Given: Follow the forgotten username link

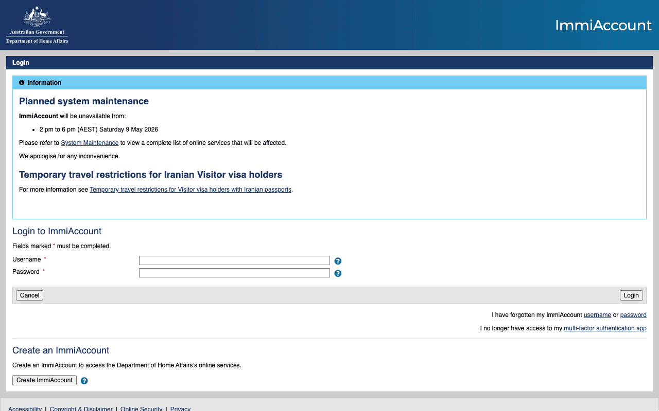Looking at the screenshot, I should [x=597, y=315].
